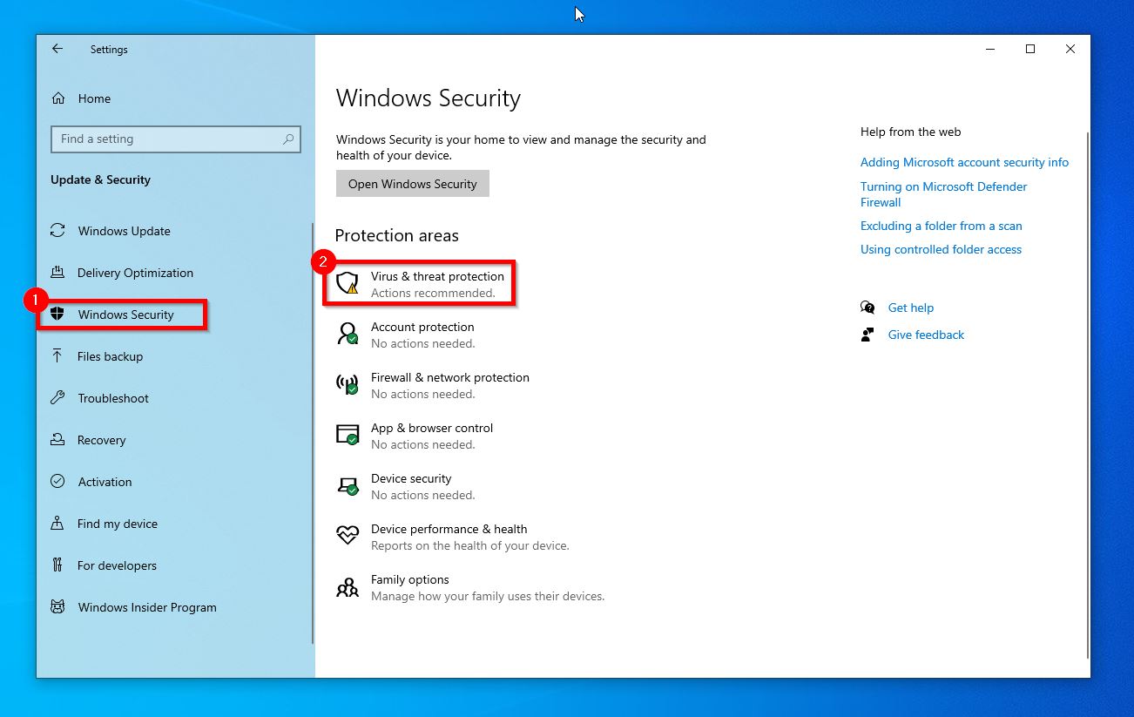Open Adding Microsoft account security info link
This screenshot has width=1134, height=717.
[964, 162]
